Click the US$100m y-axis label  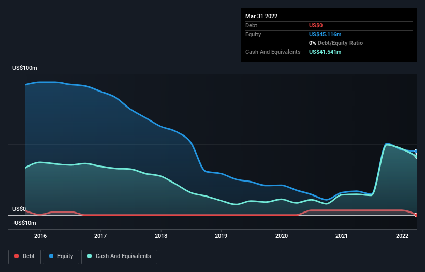click(25, 68)
